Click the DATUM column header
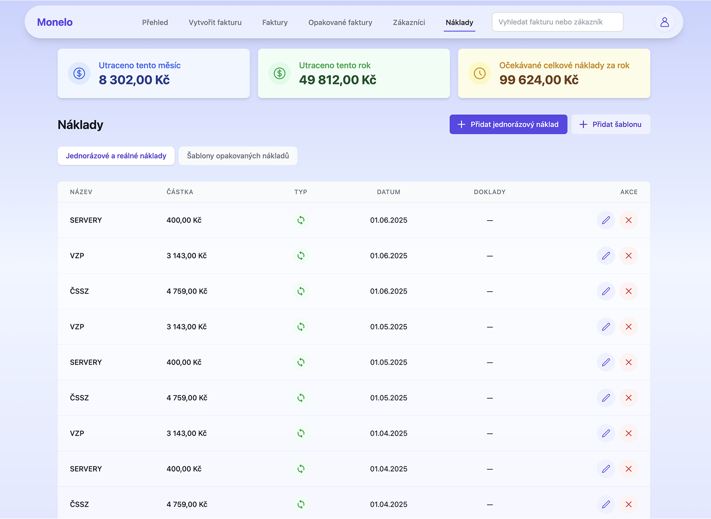 [x=388, y=192]
